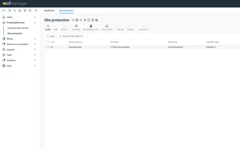Open the Block/Allow List
The width and height of the screenshot is (240, 150).
[x=91, y=28]
